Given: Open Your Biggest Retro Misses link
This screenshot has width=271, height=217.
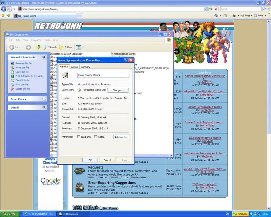Looking at the screenshot, I should [x=205, y=138].
